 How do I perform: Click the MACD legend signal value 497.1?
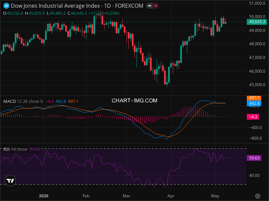coord(73,102)
